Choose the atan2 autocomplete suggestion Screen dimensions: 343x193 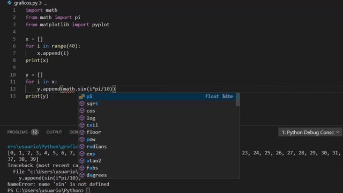[157, 161]
